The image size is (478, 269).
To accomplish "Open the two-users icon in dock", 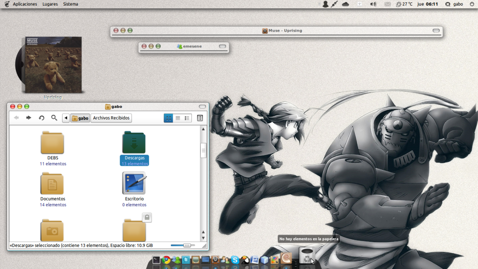I will (x=225, y=260).
